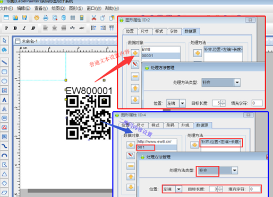Add a data object in ID:2 dialog
The image size is (273, 197).
[x=135, y=53]
